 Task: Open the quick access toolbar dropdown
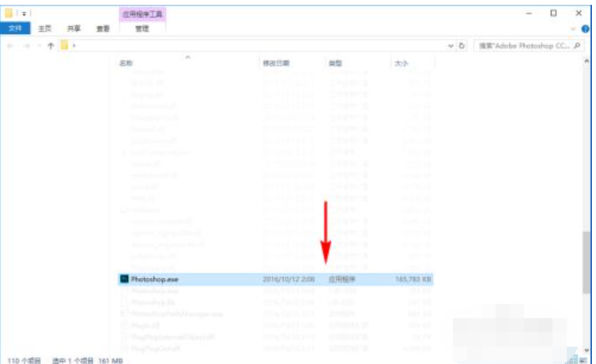click(25, 13)
